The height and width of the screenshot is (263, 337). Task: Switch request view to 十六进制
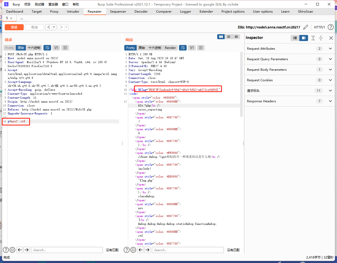[x=34, y=48]
